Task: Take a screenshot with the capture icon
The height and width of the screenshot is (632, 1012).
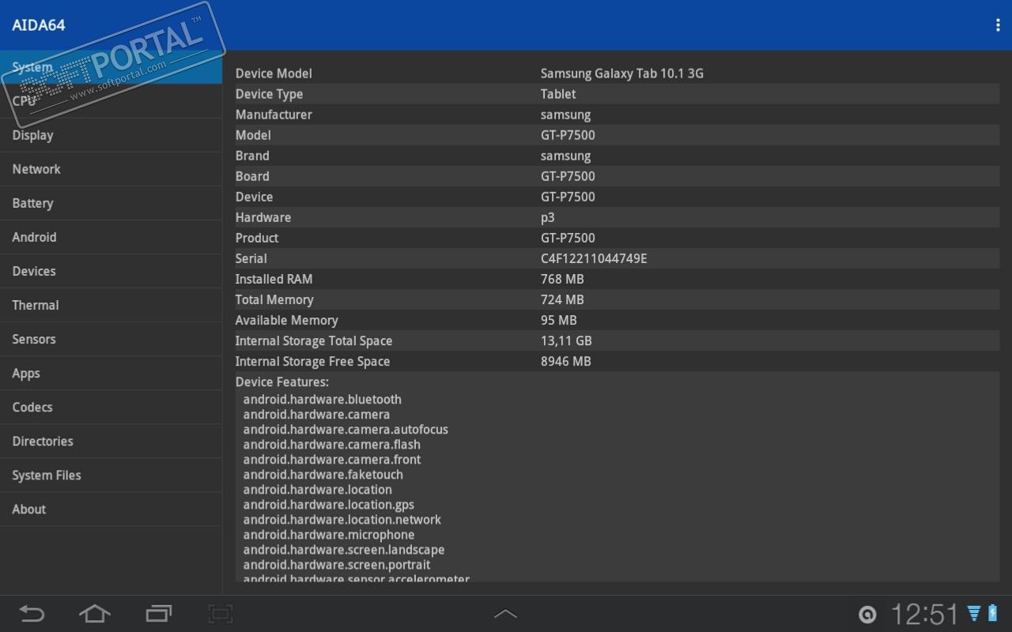Action: tap(220, 614)
